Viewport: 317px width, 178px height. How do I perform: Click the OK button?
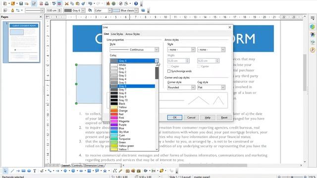coord(175,118)
